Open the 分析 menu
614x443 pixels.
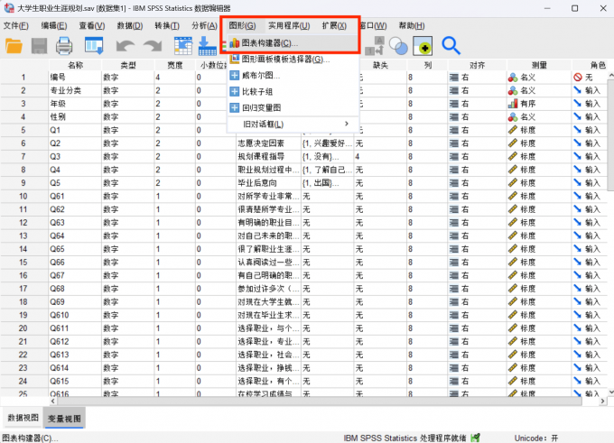tap(204, 26)
